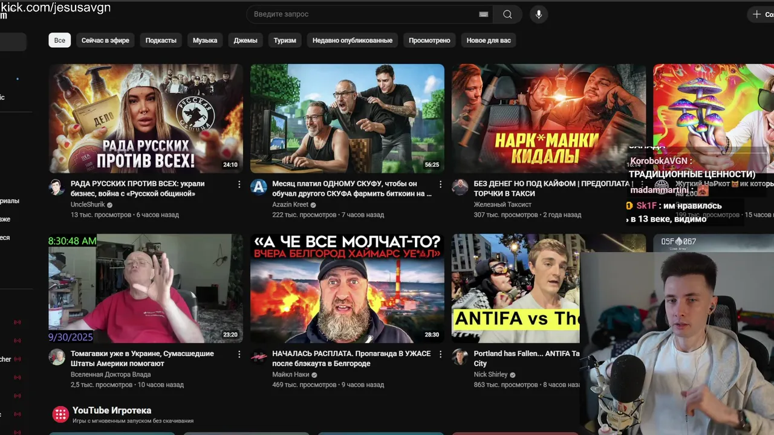This screenshot has width=774, height=435.
Task: Start voice search with microphone icon
Action: coord(539,14)
